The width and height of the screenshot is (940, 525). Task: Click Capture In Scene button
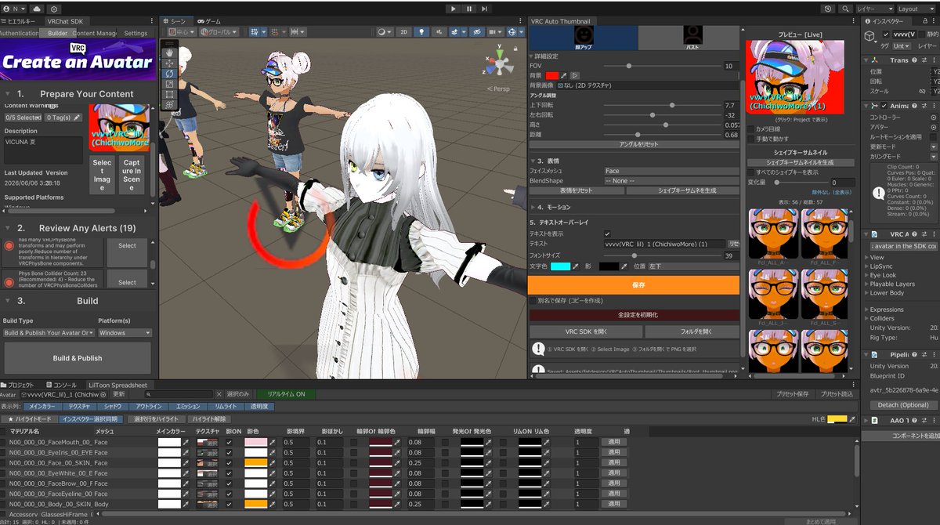click(x=132, y=176)
